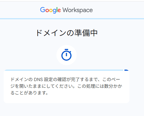Click the blue letter G of Google
Screen dimensions: 144x116
(43, 10)
